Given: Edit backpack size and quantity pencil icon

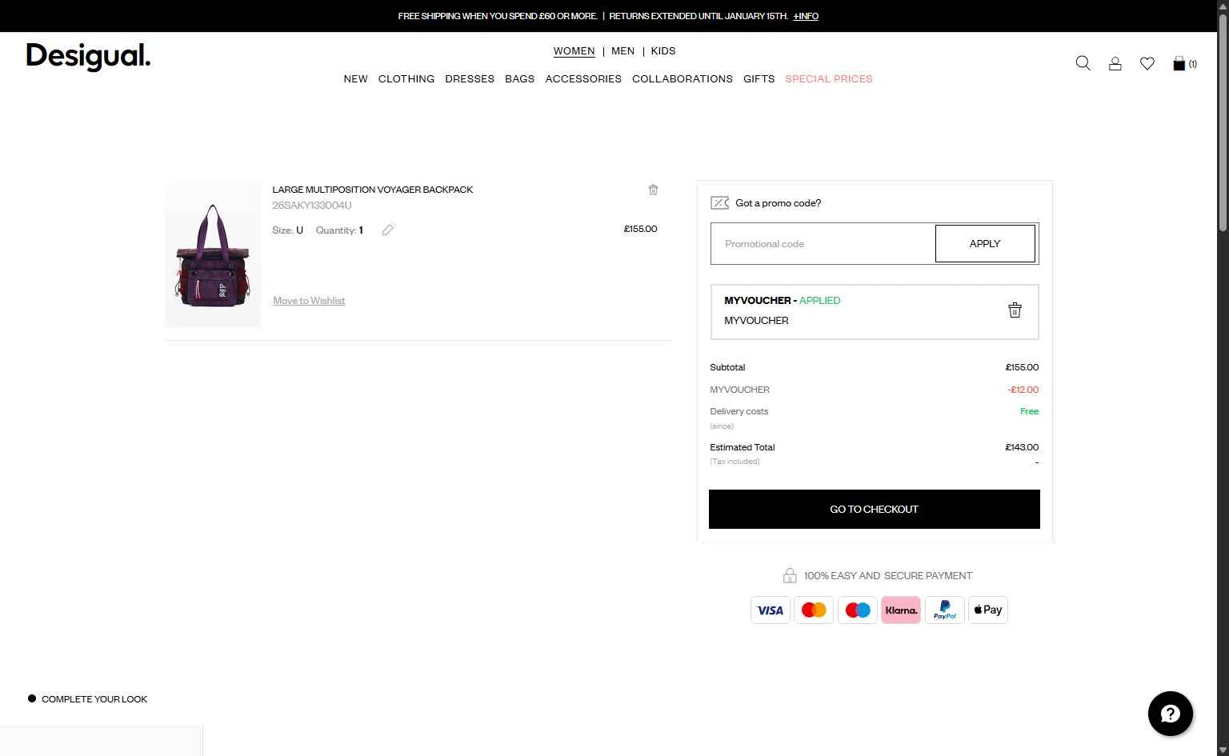Looking at the screenshot, I should 388,230.
